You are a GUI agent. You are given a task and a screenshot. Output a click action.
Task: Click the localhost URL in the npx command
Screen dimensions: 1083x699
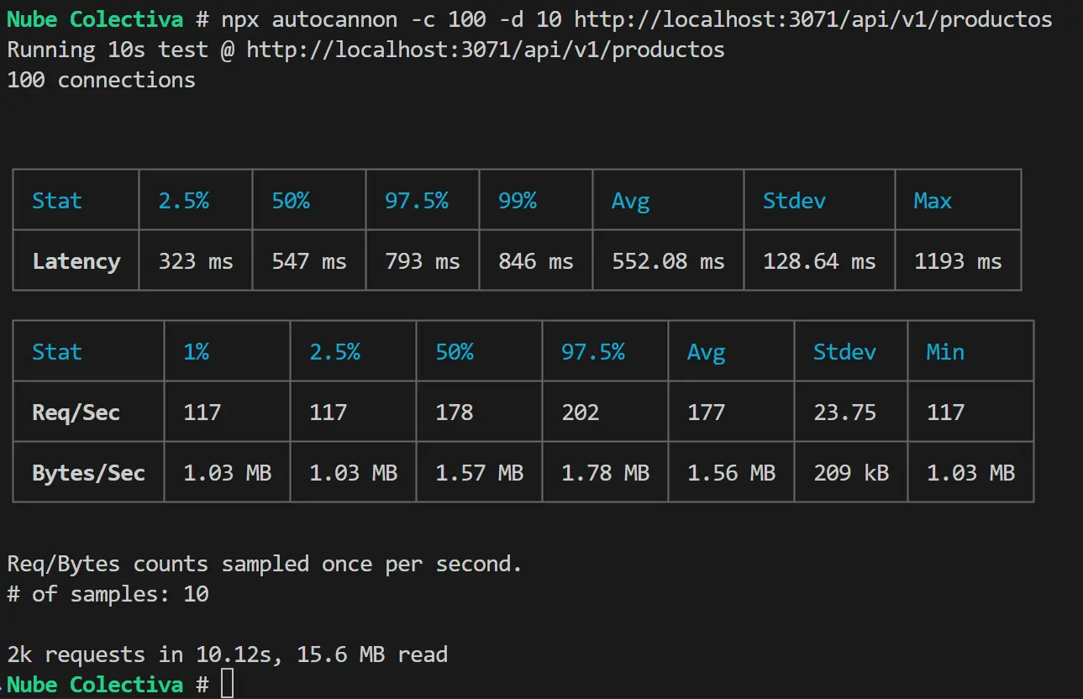pyautogui.click(x=813, y=19)
